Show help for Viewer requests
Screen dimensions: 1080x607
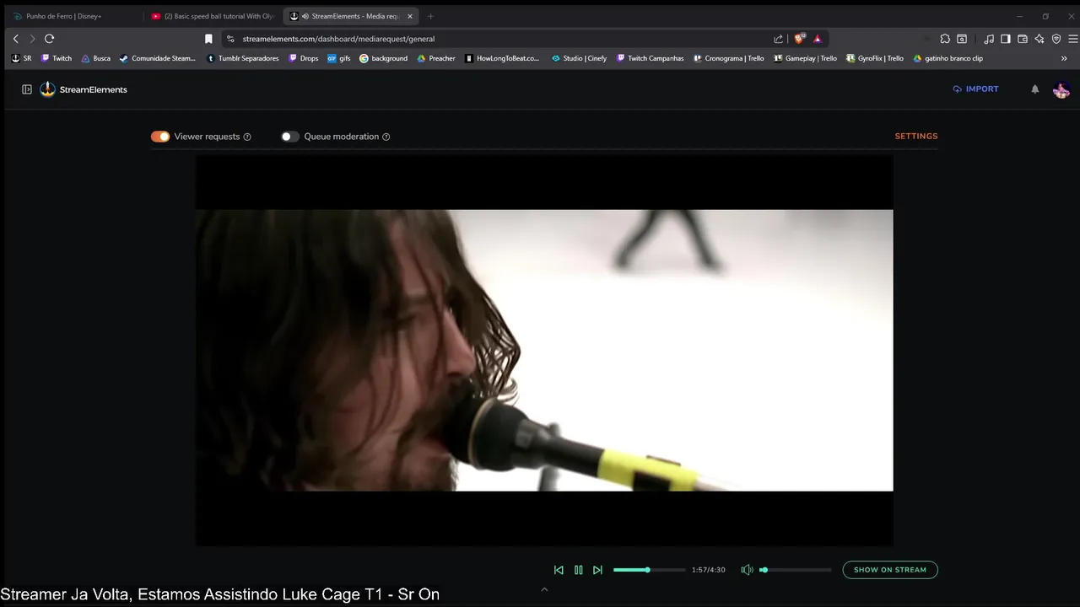pos(247,137)
